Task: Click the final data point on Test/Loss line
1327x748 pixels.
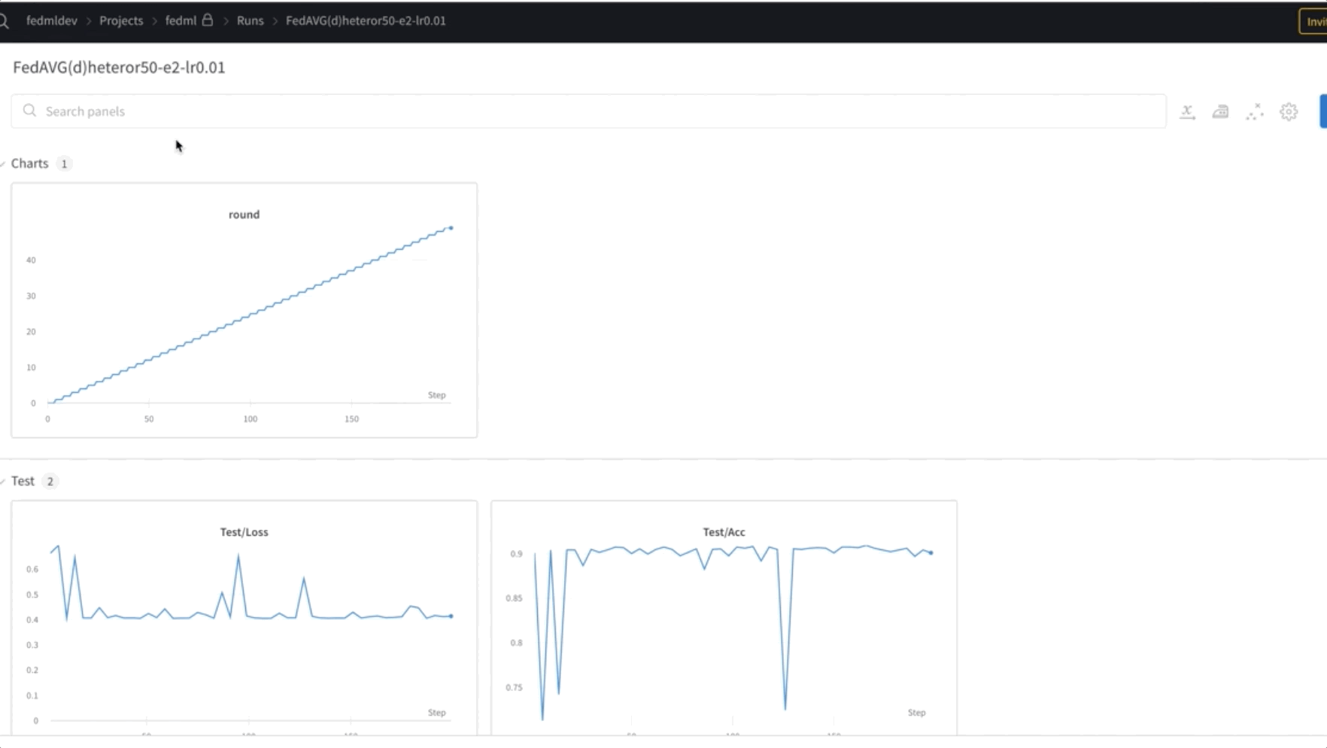Action: (451, 616)
